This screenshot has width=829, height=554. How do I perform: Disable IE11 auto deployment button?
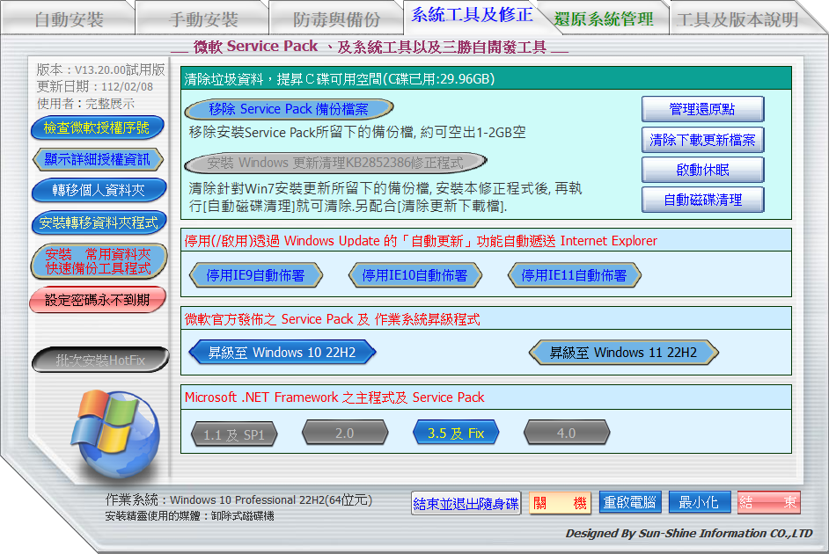pyautogui.click(x=574, y=275)
